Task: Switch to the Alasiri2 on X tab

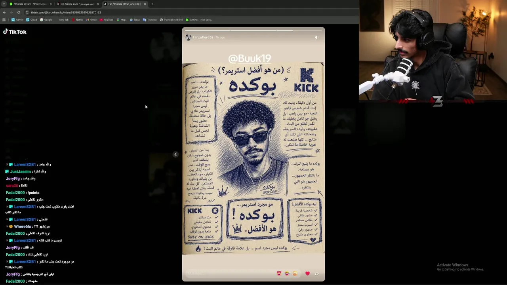Action: pos(78,4)
